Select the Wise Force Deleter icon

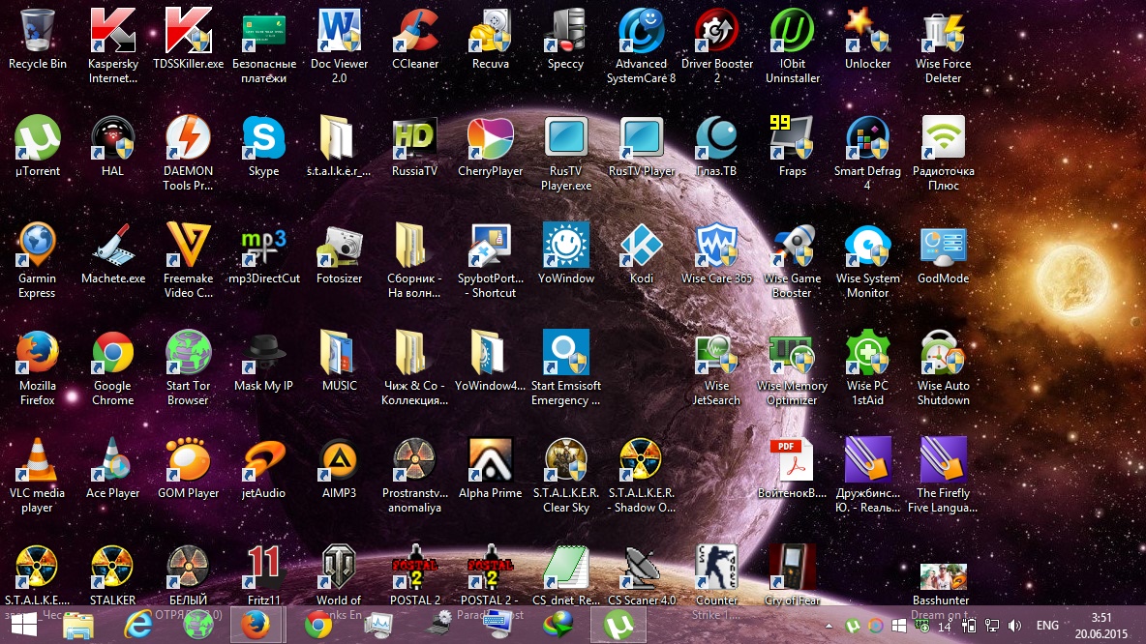pos(944,31)
